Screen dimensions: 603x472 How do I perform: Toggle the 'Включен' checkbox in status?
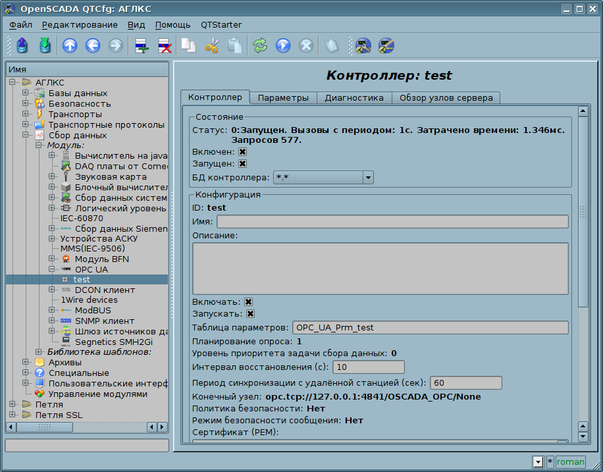(x=242, y=151)
